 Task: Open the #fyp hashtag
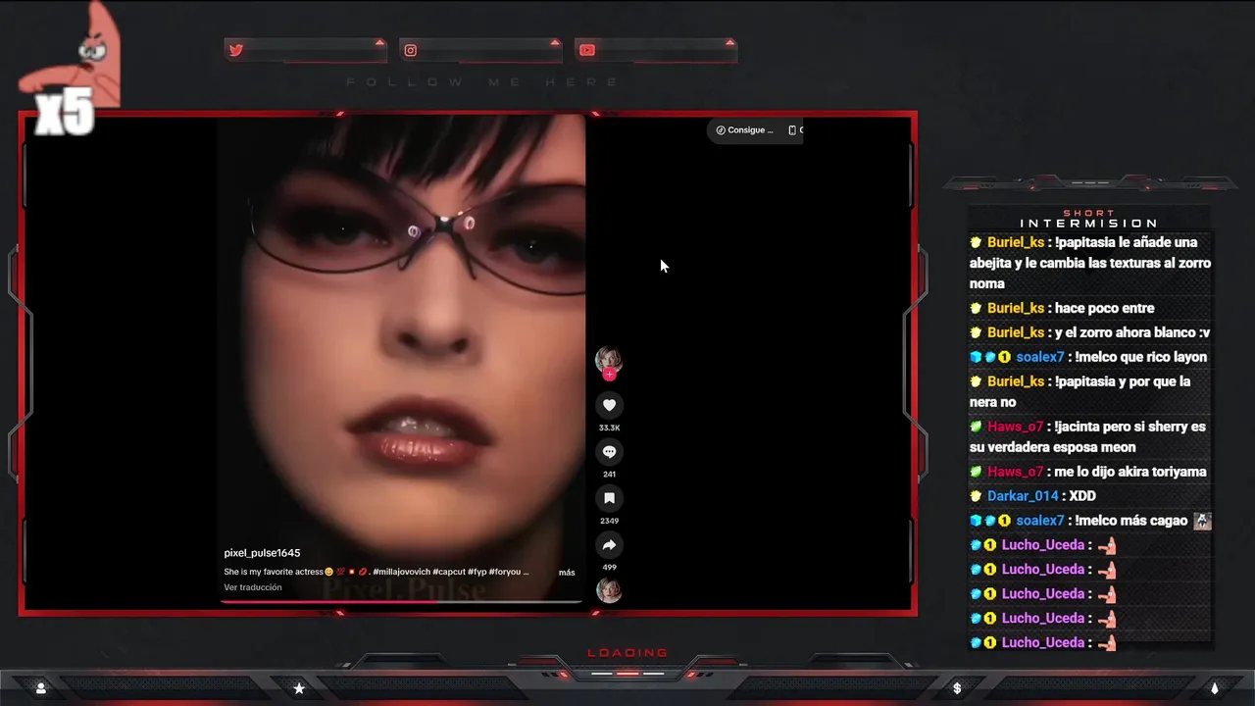coord(477,572)
